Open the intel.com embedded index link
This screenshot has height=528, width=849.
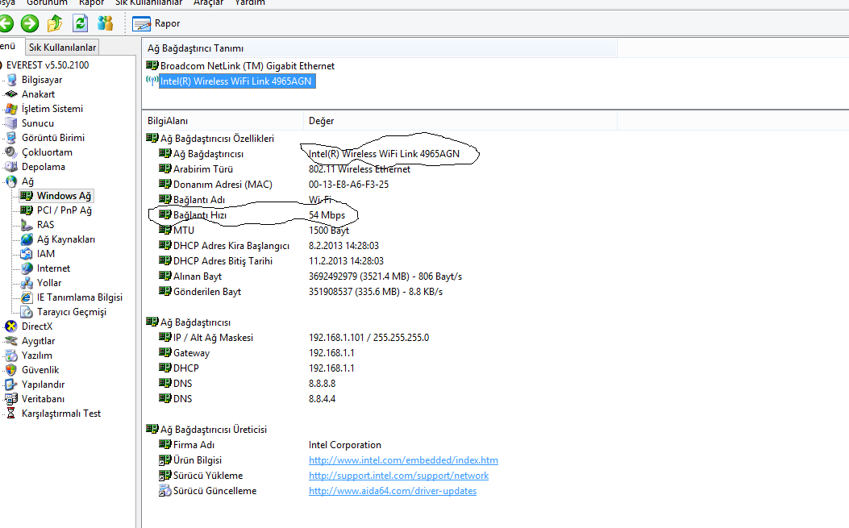(x=403, y=460)
